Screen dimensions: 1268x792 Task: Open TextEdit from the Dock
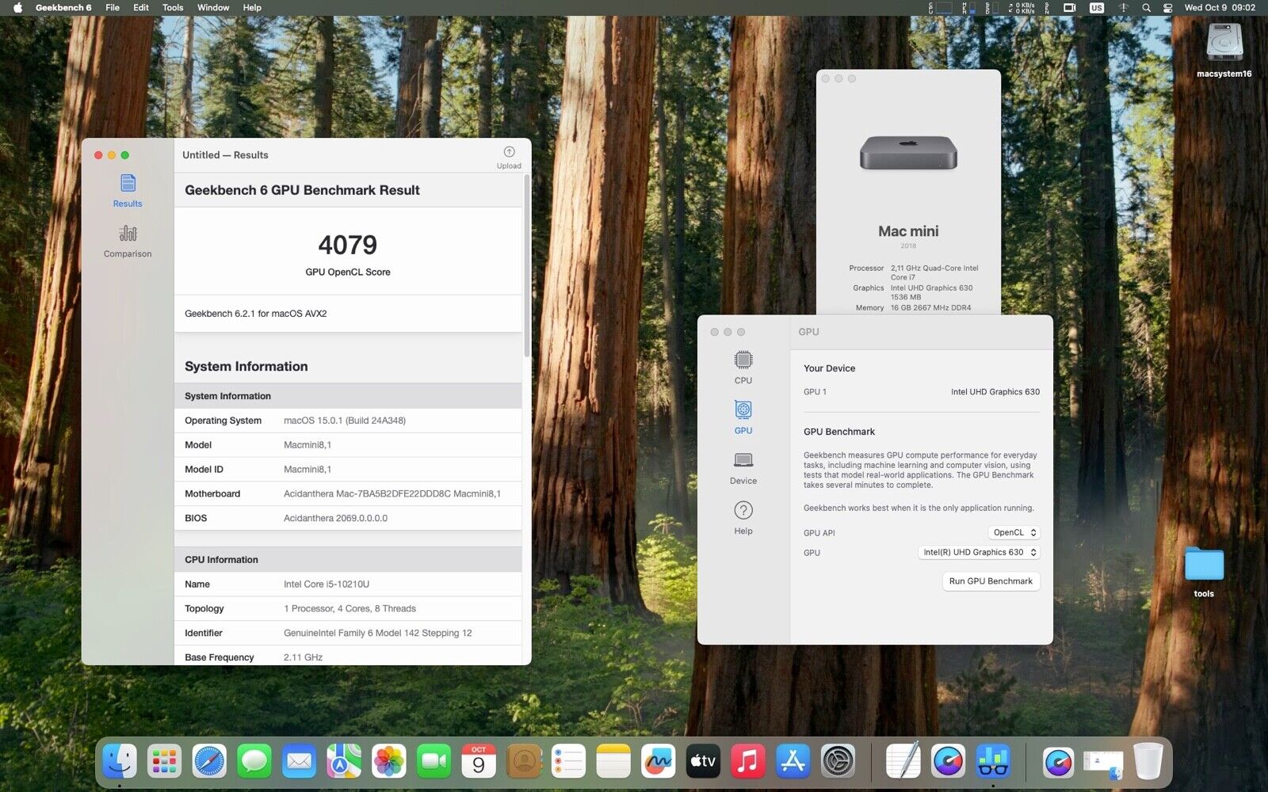click(x=903, y=762)
